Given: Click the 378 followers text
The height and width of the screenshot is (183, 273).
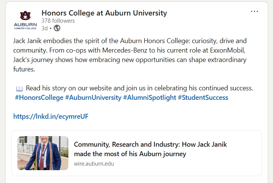Looking at the screenshot, I should click(58, 21).
